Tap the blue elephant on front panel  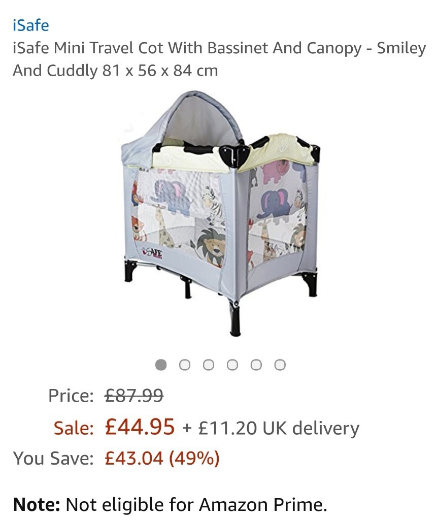coord(172,197)
